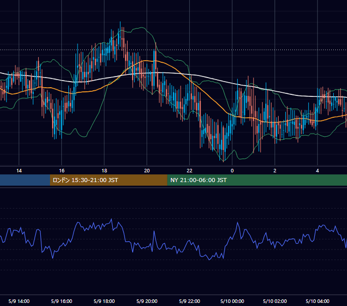This screenshot has width=347, height=306.
Task: Click the 0 hour axis label
Action: point(232,171)
